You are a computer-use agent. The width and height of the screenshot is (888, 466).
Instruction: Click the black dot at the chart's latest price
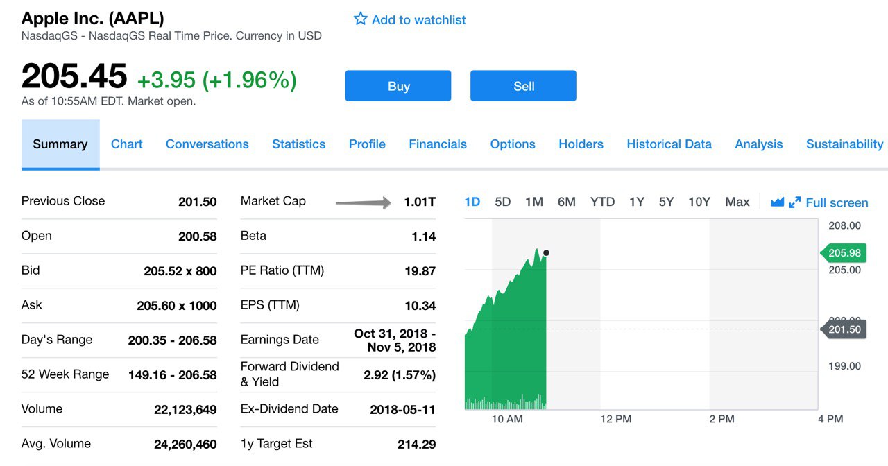click(547, 253)
